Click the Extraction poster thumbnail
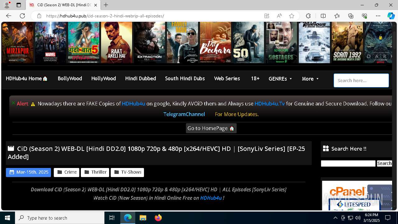The image size is (398, 224). pos(150,43)
